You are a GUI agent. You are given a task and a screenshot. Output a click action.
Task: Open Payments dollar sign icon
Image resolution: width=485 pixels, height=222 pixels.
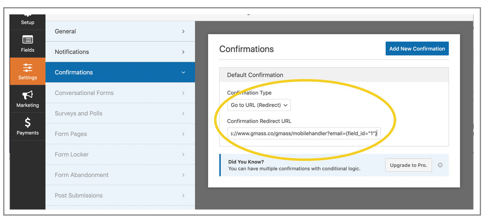(x=28, y=122)
